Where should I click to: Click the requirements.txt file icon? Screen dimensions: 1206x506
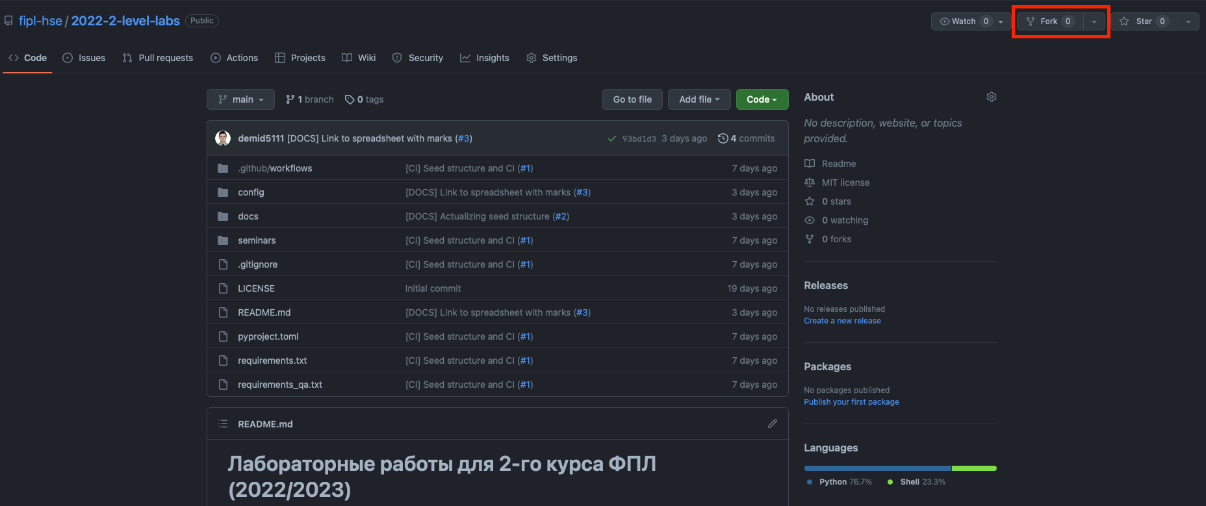[x=223, y=361]
